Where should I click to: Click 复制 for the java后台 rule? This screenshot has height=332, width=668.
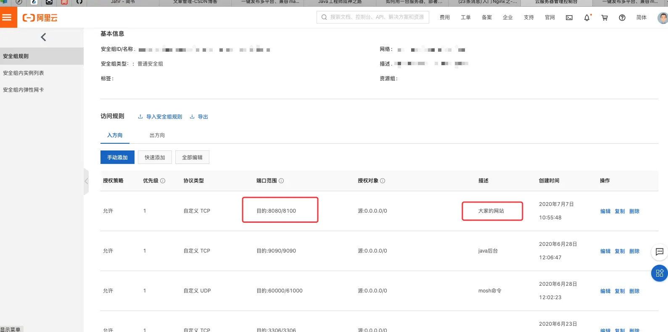[x=620, y=251]
